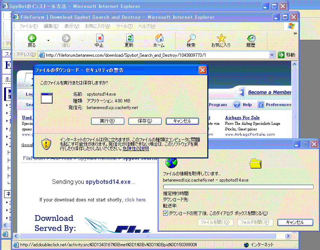Click the Preferences checkmark icon on FileForum
The width and height of the screenshot is (320, 250).
tap(261, 105)
